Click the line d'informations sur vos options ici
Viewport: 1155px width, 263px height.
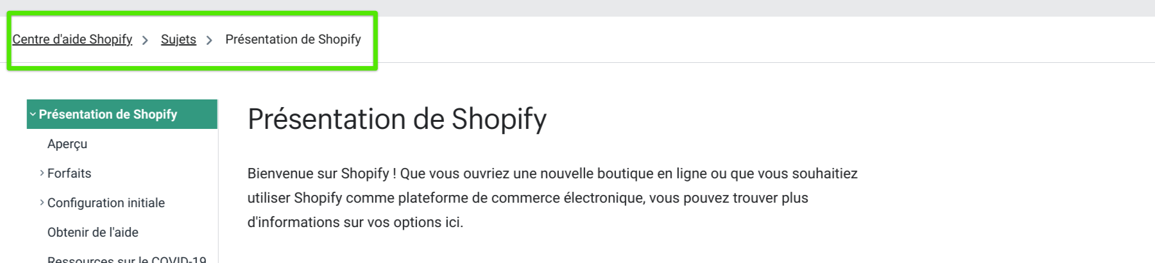click(355, 223)
